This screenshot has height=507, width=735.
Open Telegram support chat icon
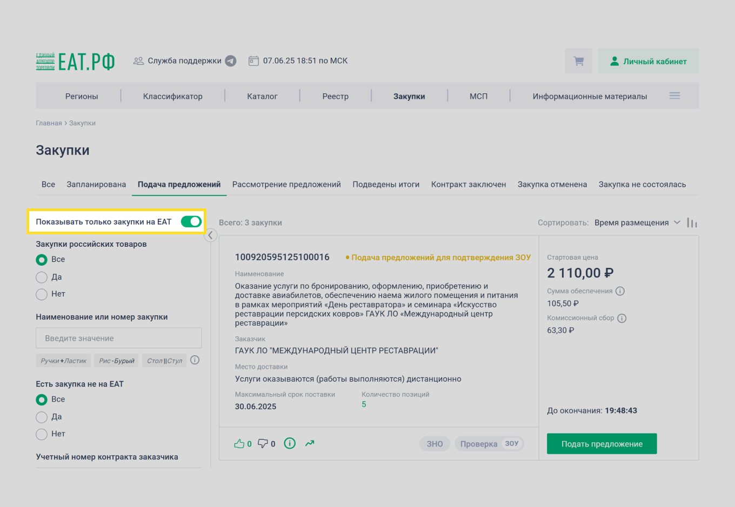click(x=230, y=60)
